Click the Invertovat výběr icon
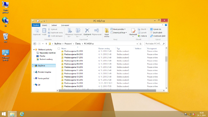Image resolution: width=208 pixels, height=117 pixels. (151, 36)
